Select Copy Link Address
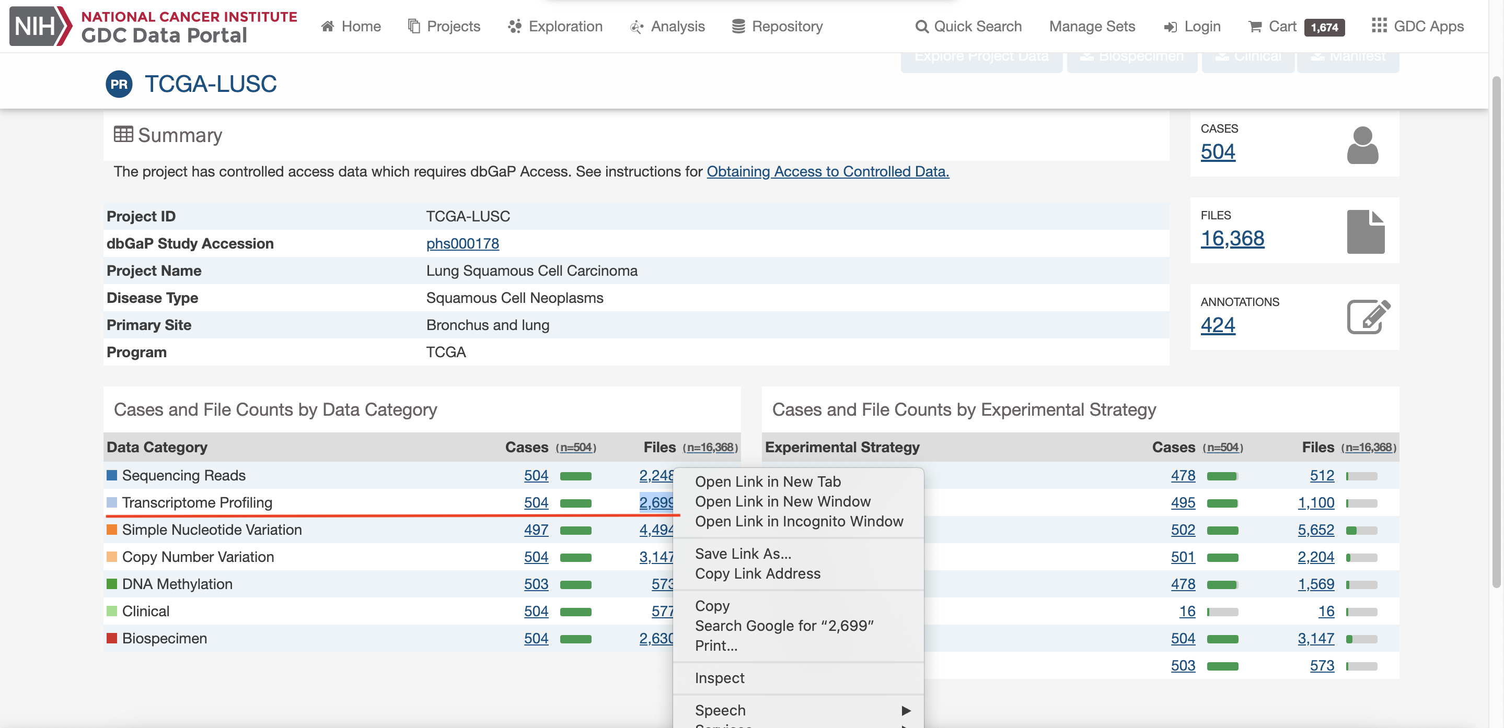This screenshot has height=728, width=1504. (x=798, y=573)
